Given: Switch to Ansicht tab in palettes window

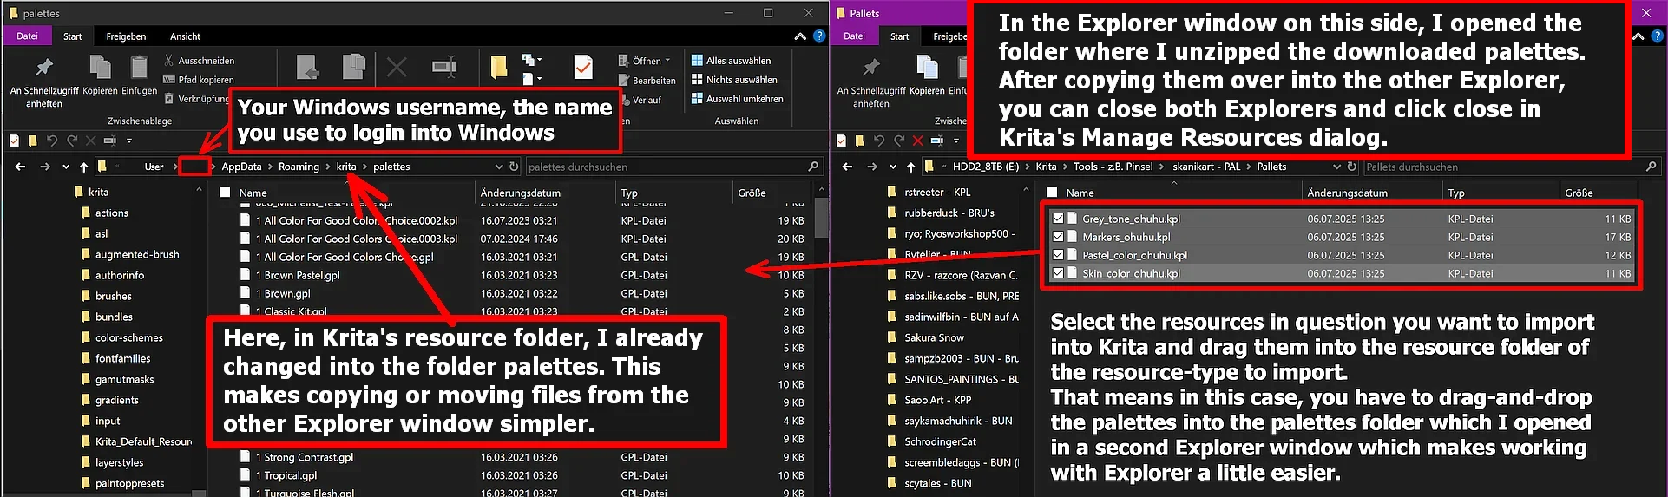Looking at the screenshot, I should point(185,36).
